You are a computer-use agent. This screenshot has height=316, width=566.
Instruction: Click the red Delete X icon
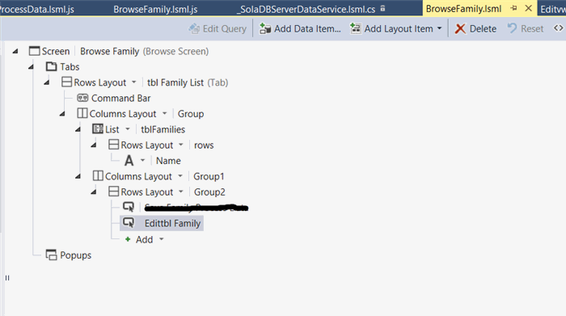[460, 29]
